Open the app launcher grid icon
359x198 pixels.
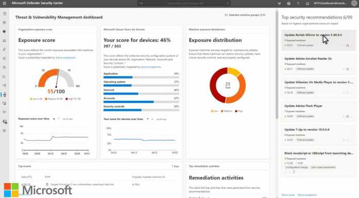pyautogui.click(x=4, y=3)
